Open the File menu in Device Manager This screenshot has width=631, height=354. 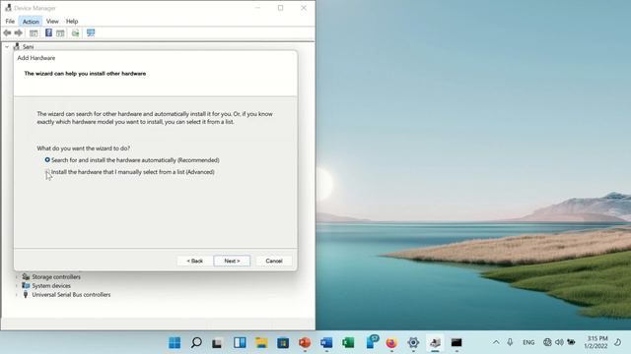tap(10, 22)
